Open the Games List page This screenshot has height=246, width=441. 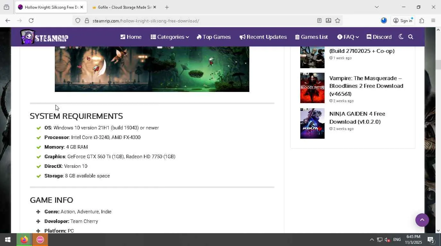coord(312,37)
